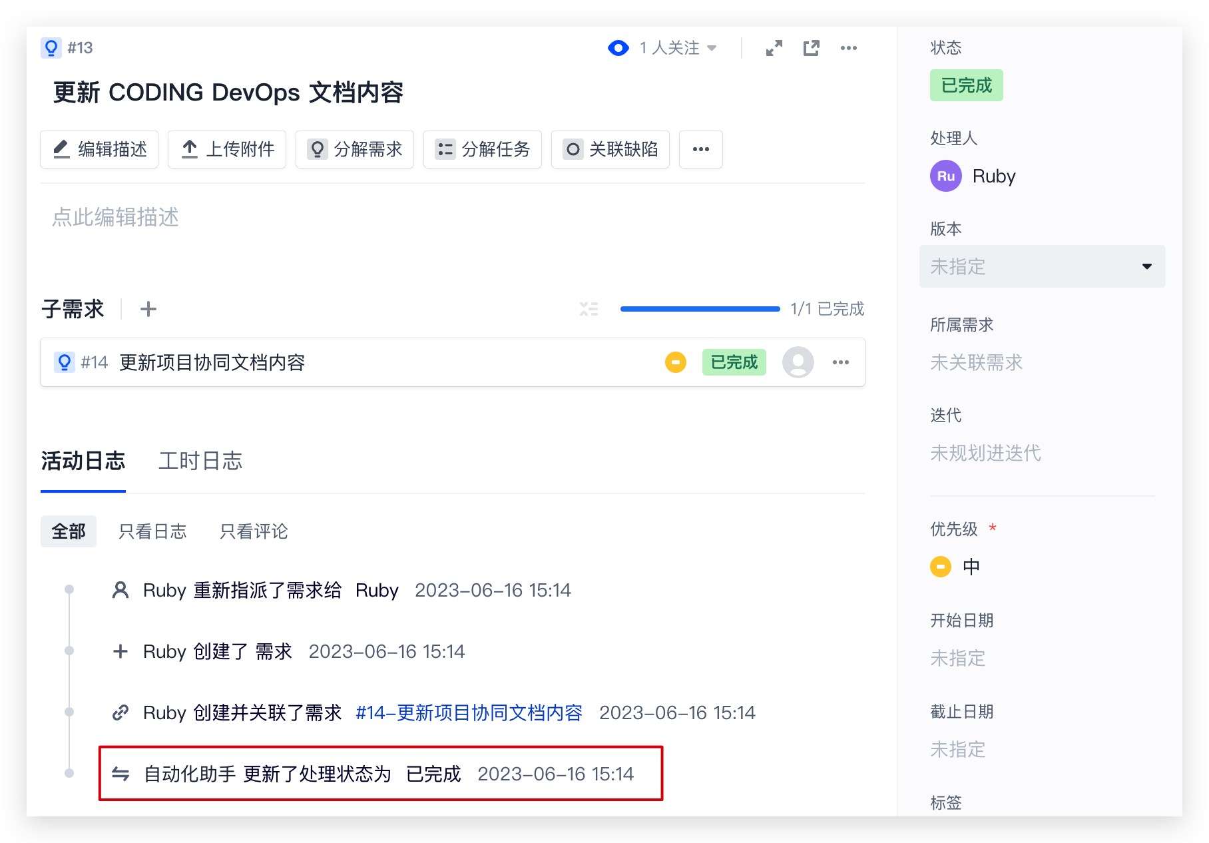Click the plus icon in 创建了 需求 log
1209x843 pixels.
coord(121,651)
